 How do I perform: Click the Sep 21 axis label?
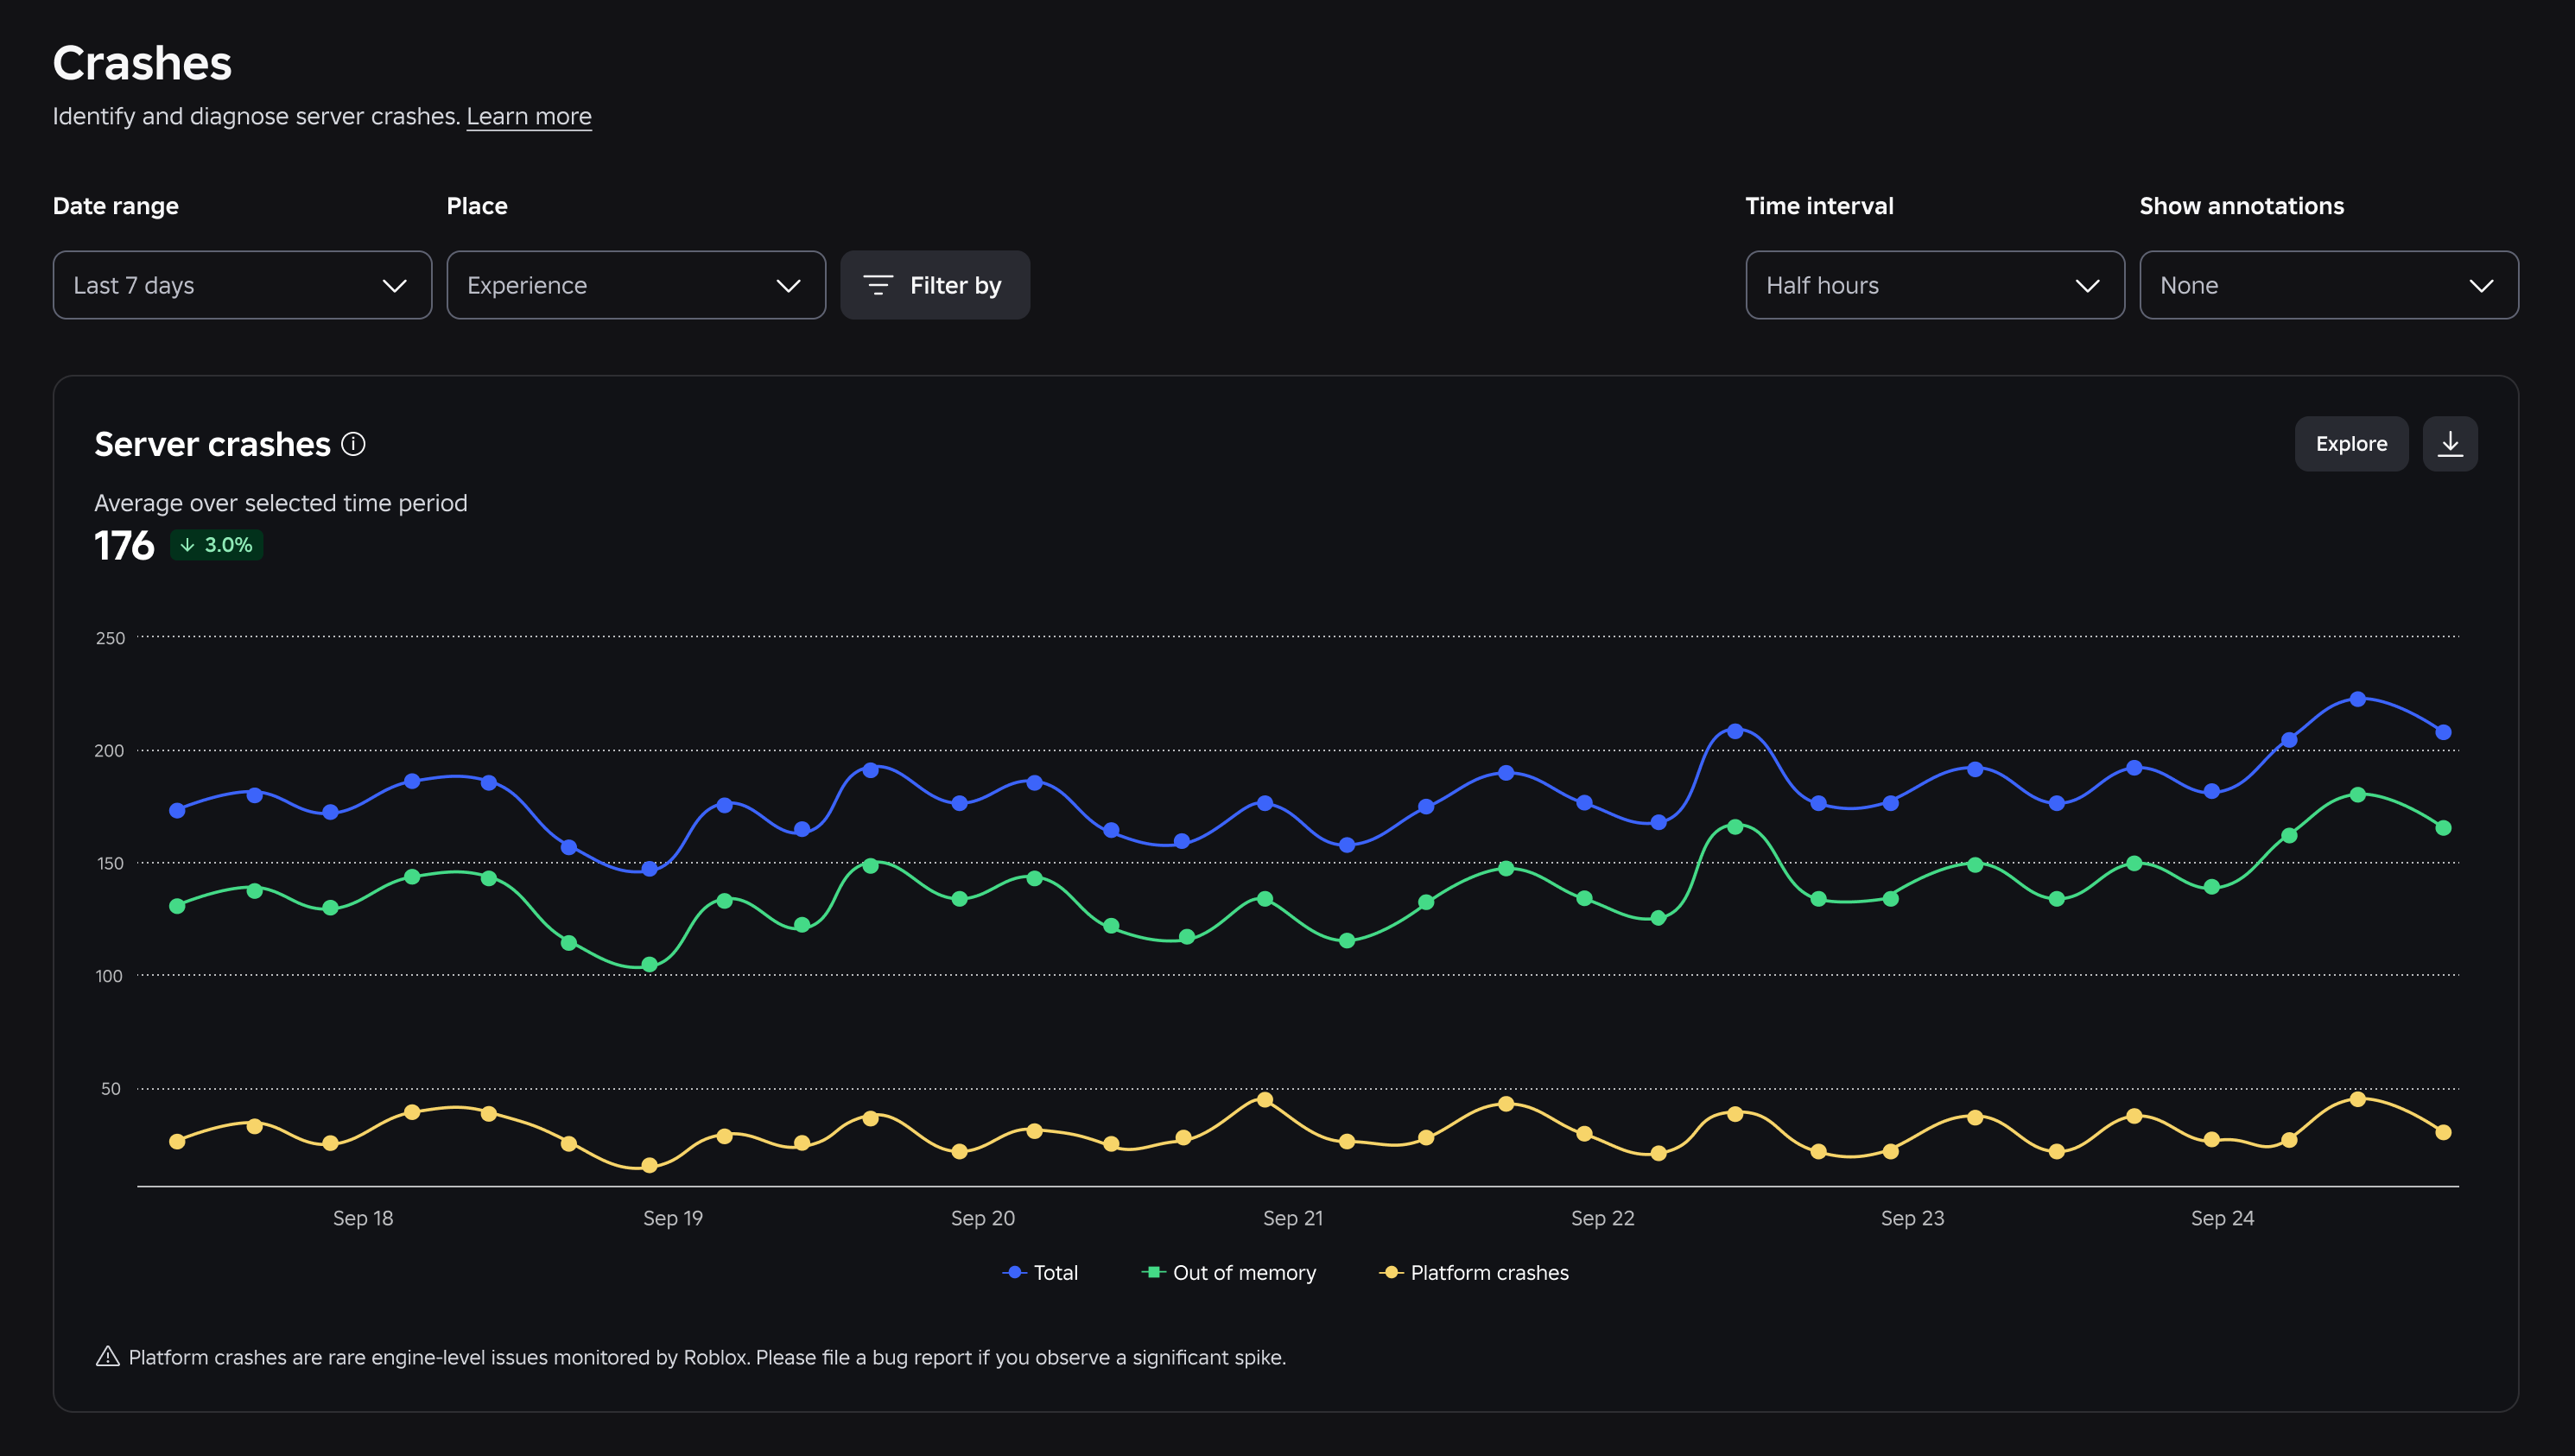tap(1293, 1218)
